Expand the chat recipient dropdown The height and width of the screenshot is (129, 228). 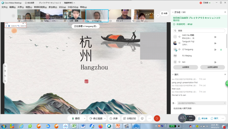coord(225,103)
